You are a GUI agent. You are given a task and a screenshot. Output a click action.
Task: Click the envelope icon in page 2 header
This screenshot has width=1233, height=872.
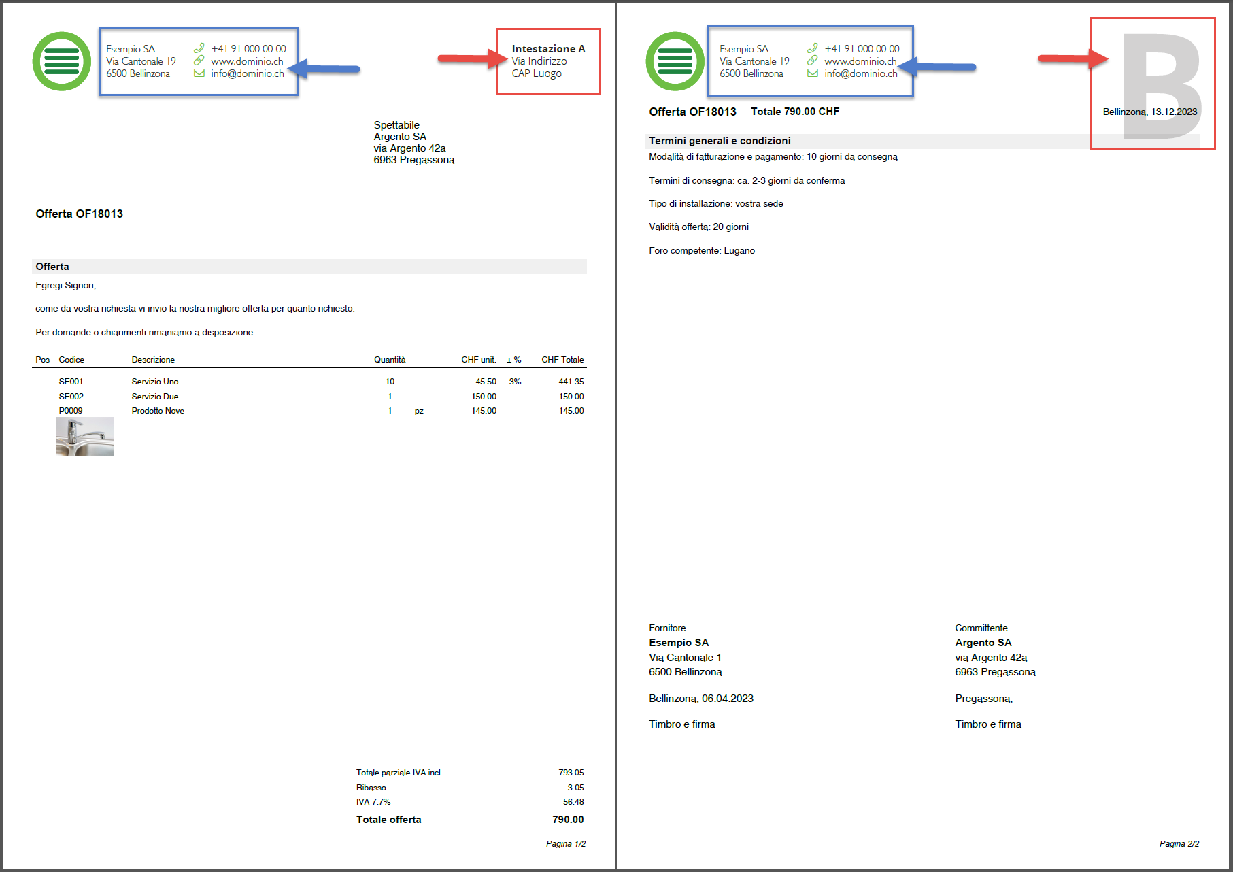812,73
